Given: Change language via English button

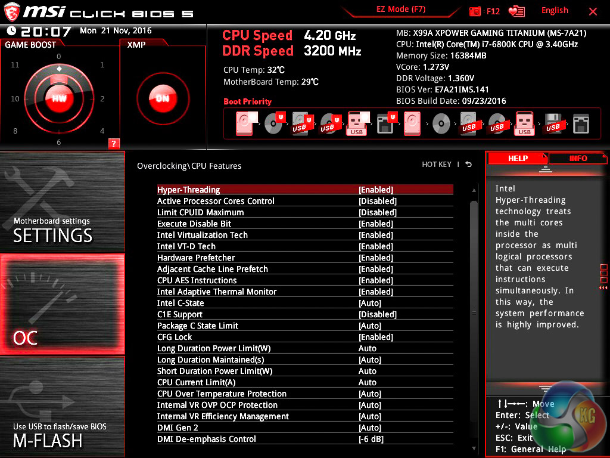Looking at the screenshot, I should coord(555,11).
